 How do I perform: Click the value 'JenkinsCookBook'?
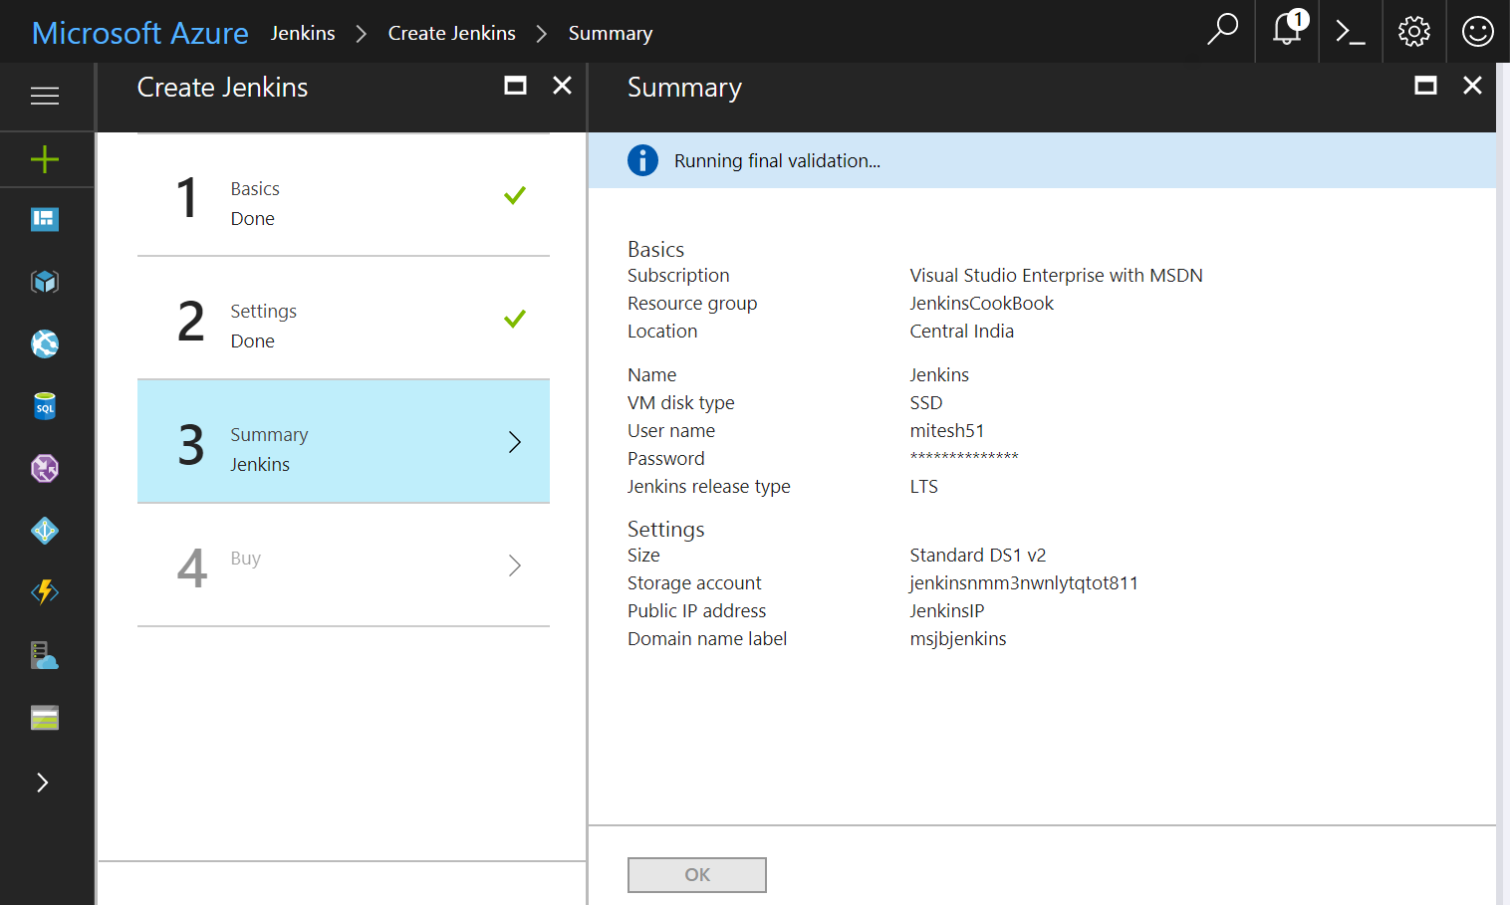click(x=981, y=303)
